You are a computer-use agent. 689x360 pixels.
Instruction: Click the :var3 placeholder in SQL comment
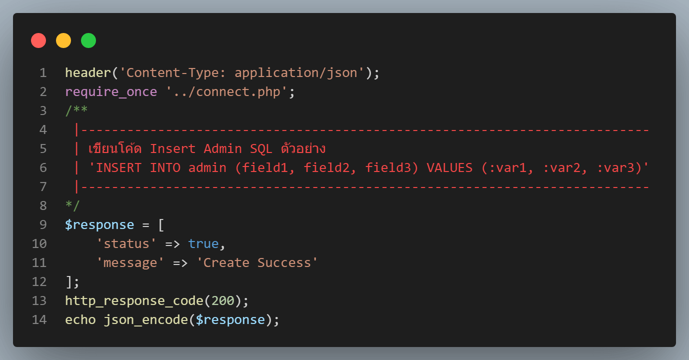pyautogui.click(x=615, y=167)
